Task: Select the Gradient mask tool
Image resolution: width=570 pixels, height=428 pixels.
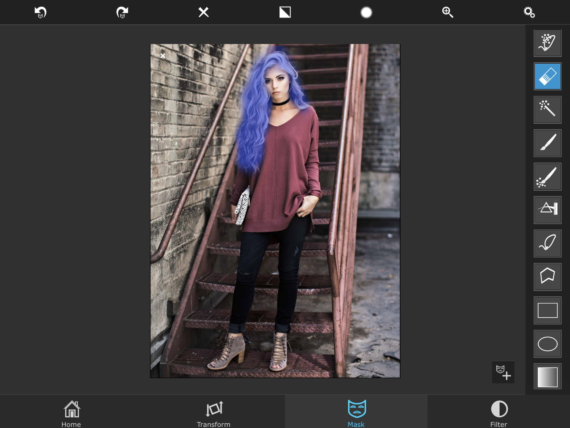Action: click(x=547, y=377)
